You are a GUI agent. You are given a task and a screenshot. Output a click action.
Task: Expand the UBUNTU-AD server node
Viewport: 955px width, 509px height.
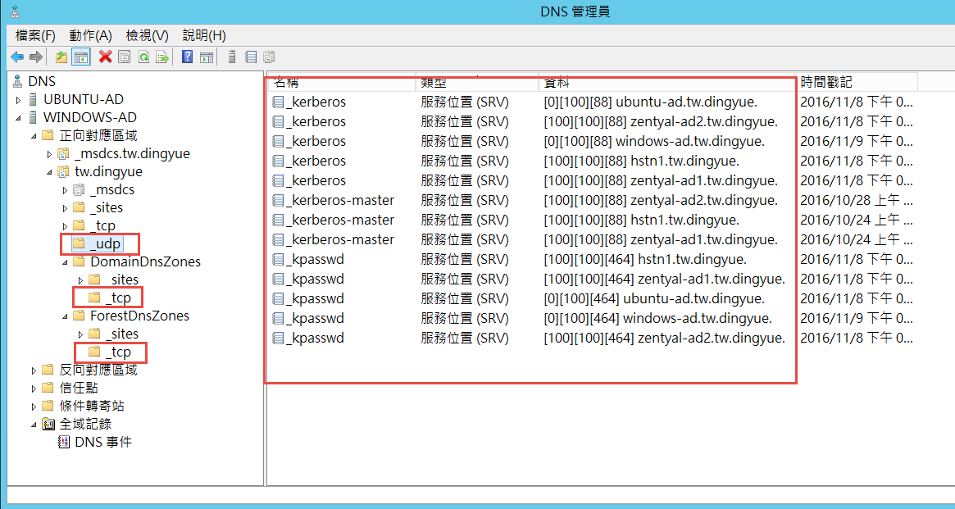pyautogui.click(x=16, y=98)
